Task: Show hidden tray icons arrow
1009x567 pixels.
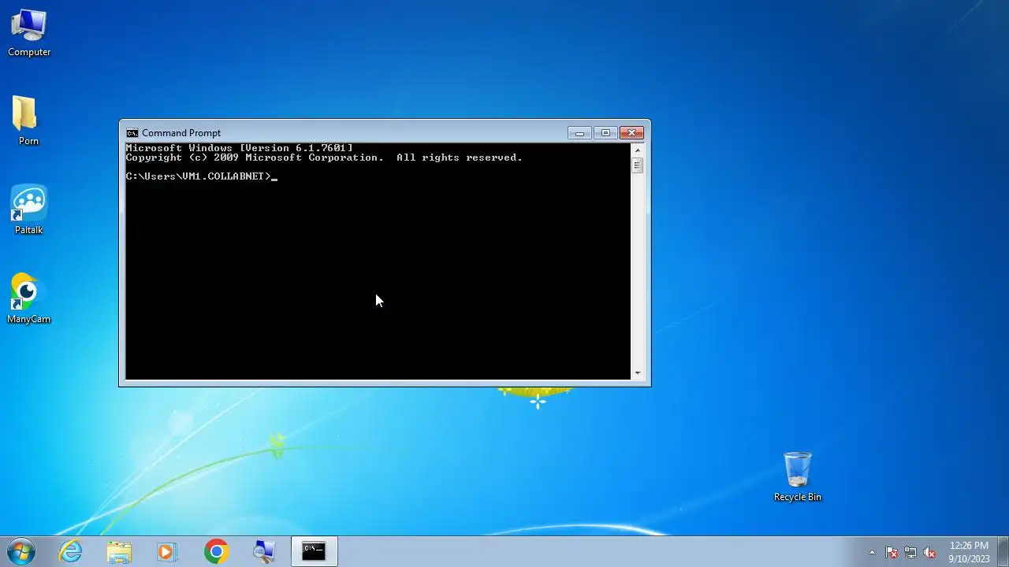Action: [872, 552]
